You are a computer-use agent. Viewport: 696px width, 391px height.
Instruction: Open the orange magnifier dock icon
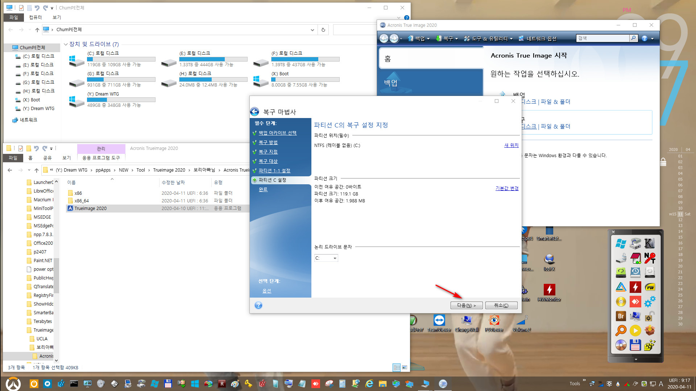pyautogui.click(x=621, y=331)
